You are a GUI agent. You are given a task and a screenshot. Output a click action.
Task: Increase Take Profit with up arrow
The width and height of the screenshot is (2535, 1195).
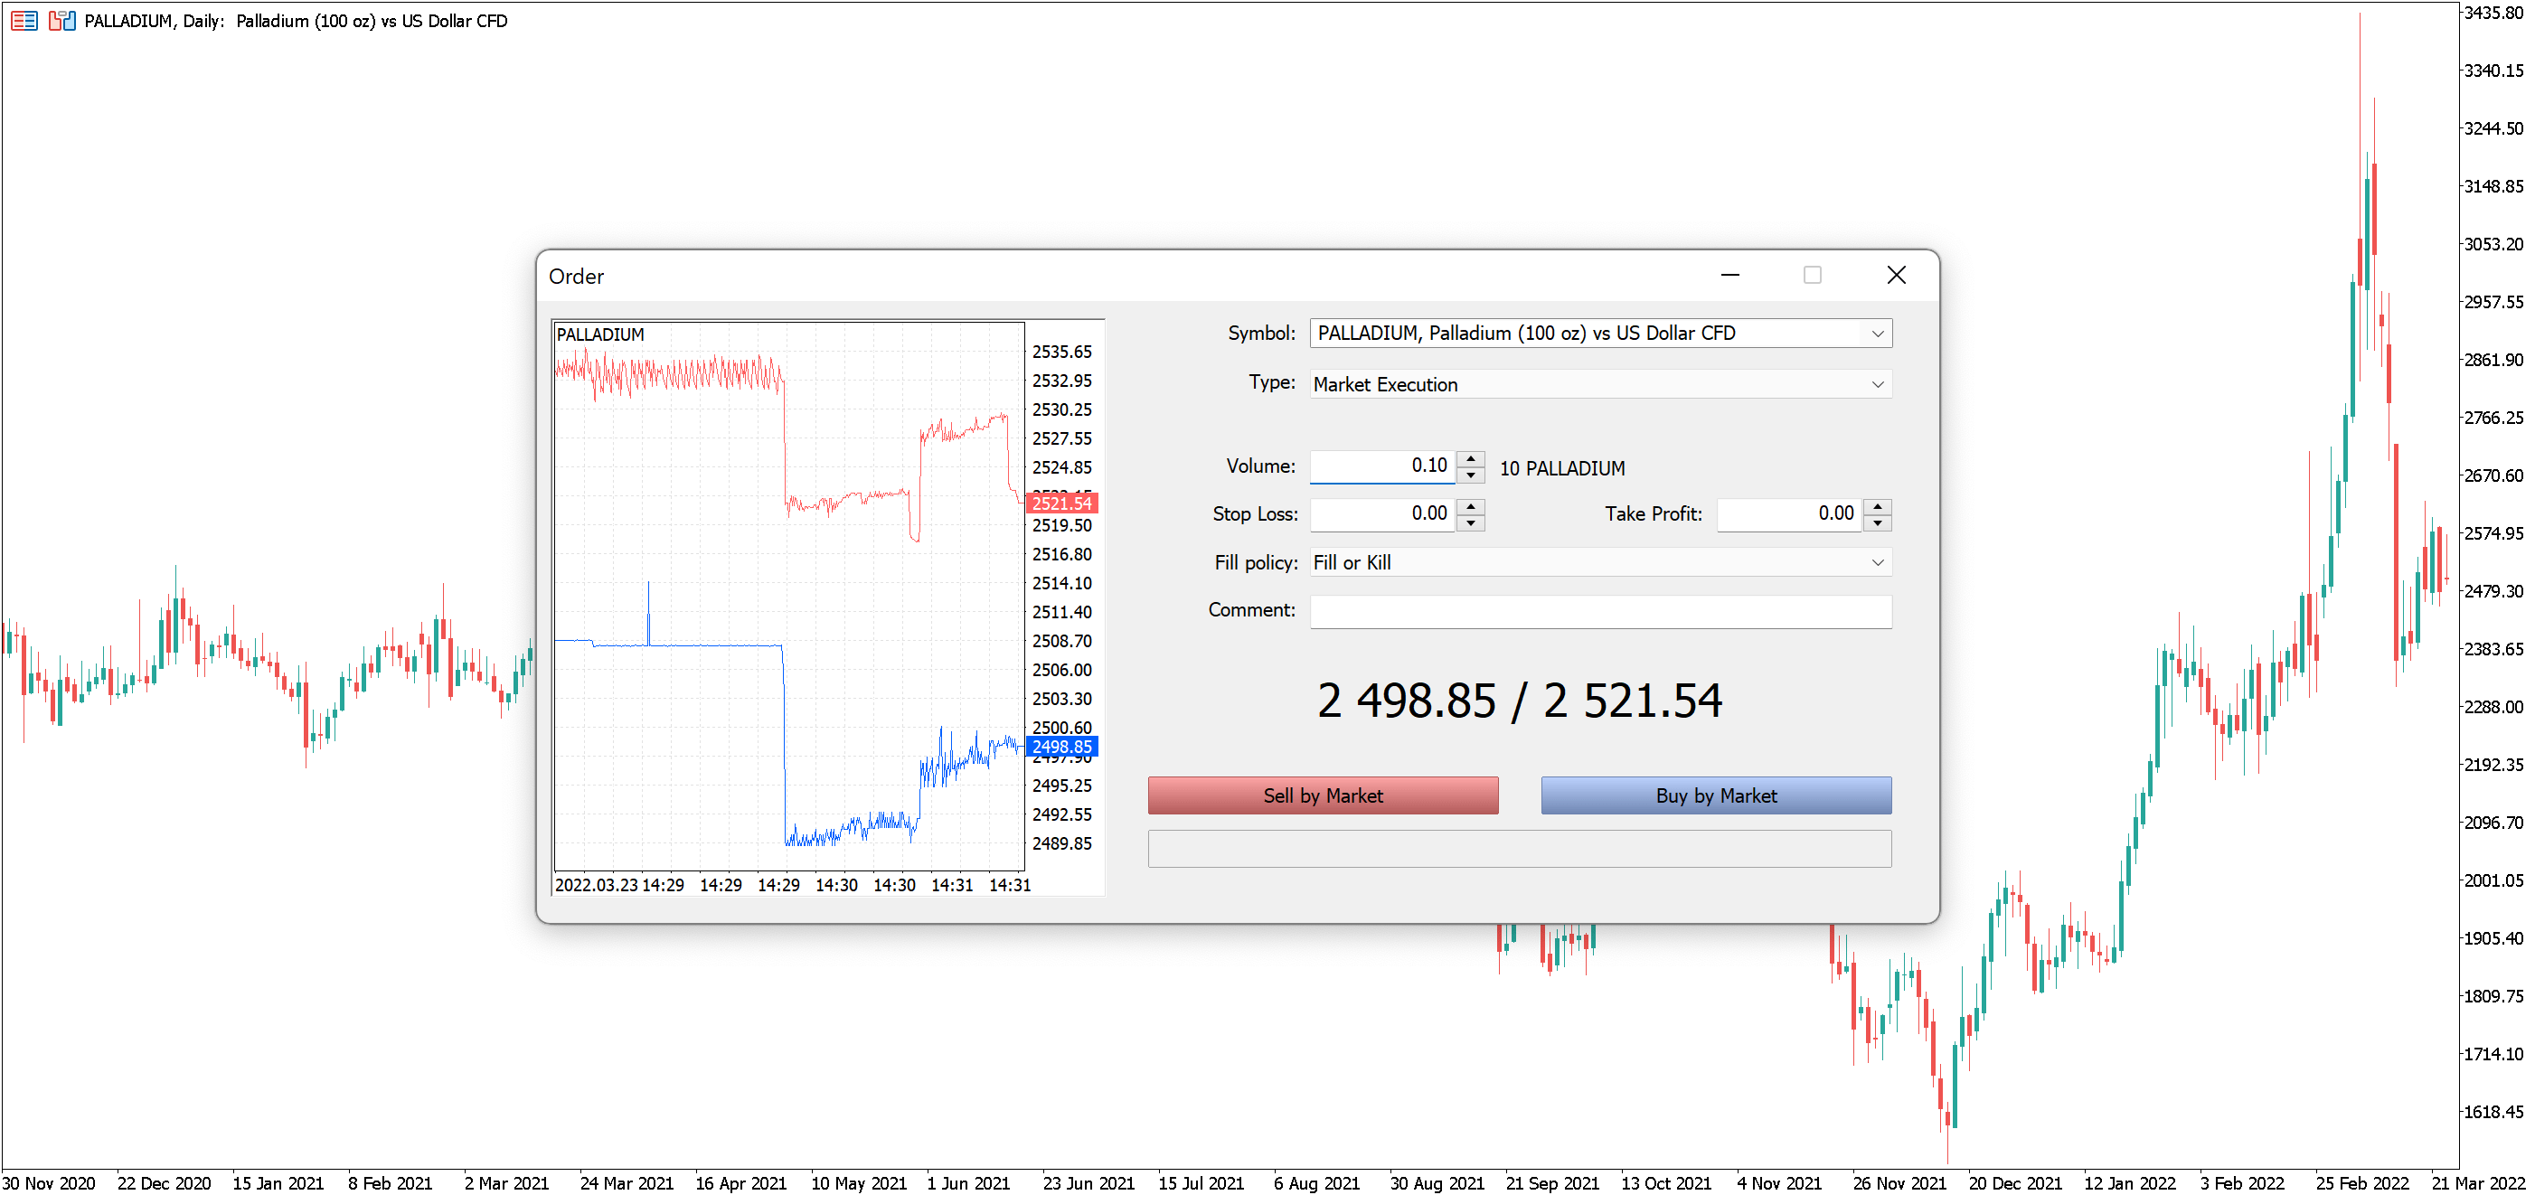tap(1878, 505)
